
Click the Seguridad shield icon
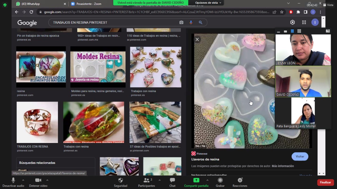[x=121, y=180]
